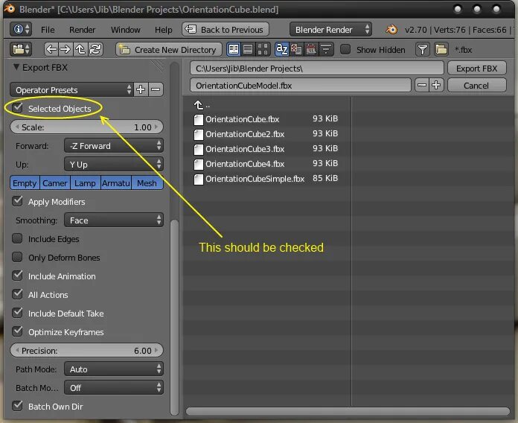Refresh the file list

[95, 50]
